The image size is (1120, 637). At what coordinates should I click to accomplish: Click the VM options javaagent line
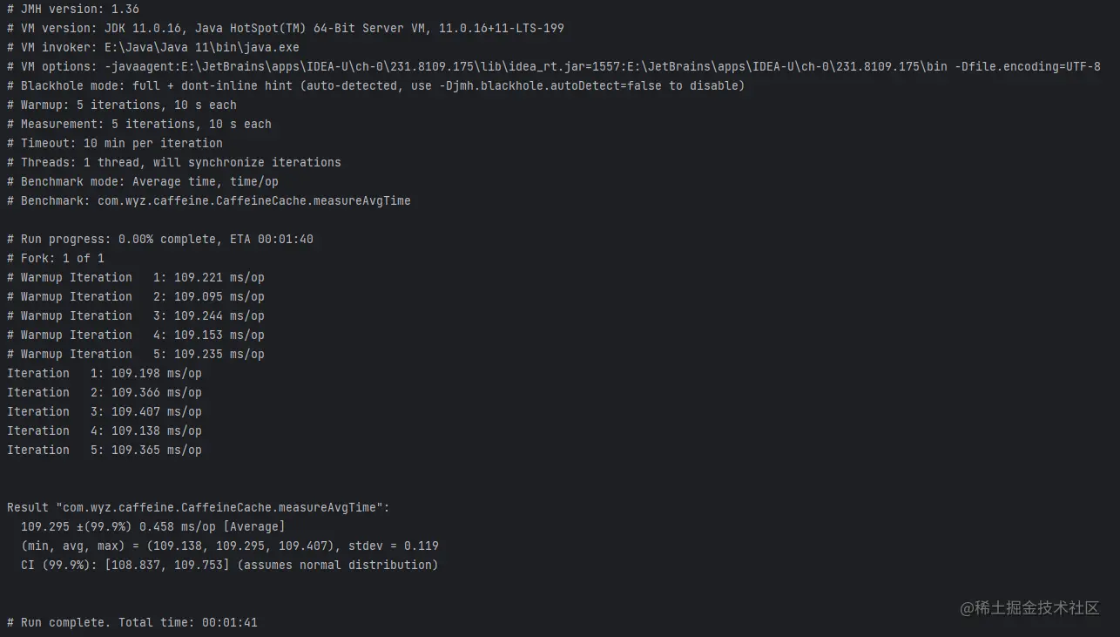554,66
